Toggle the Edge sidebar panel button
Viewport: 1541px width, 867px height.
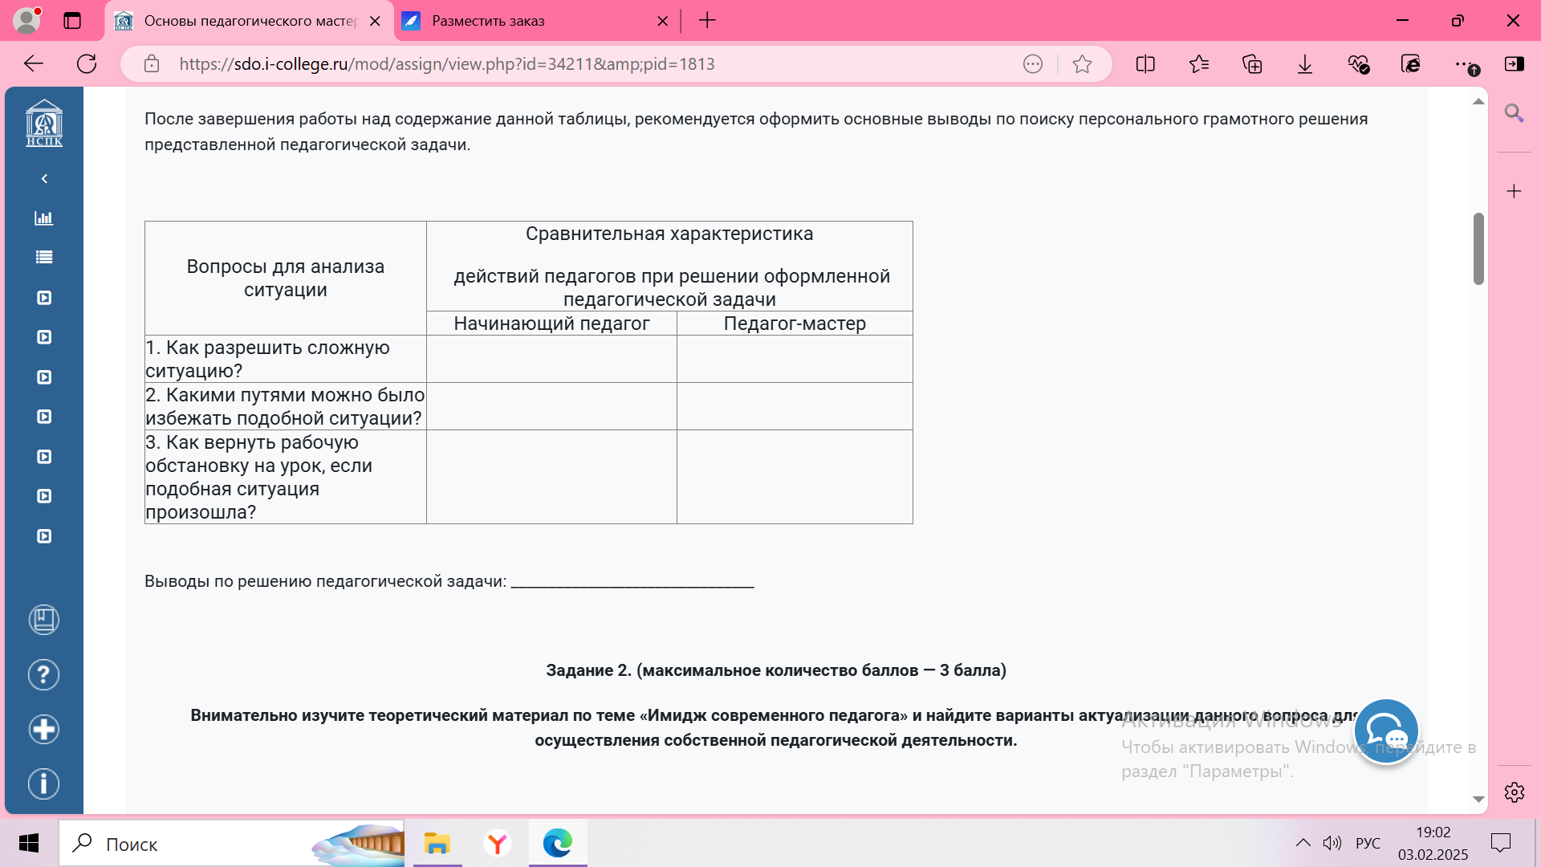click(1515, 64)
